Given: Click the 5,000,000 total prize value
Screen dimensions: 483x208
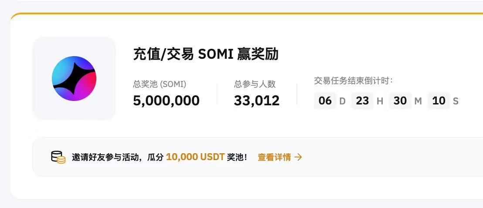Looking at the screenshot, I should (167, 101).
